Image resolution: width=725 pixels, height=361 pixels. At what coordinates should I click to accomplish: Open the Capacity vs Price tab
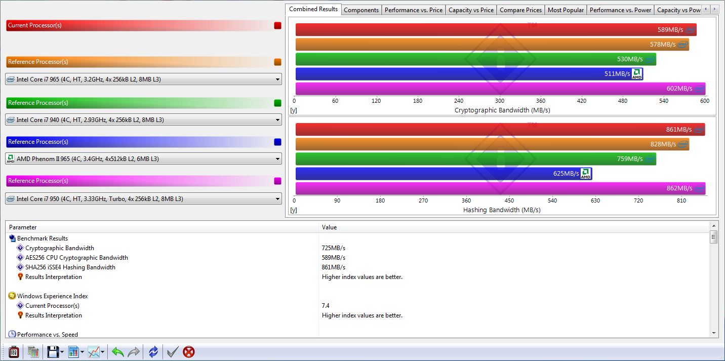(471, 10)
